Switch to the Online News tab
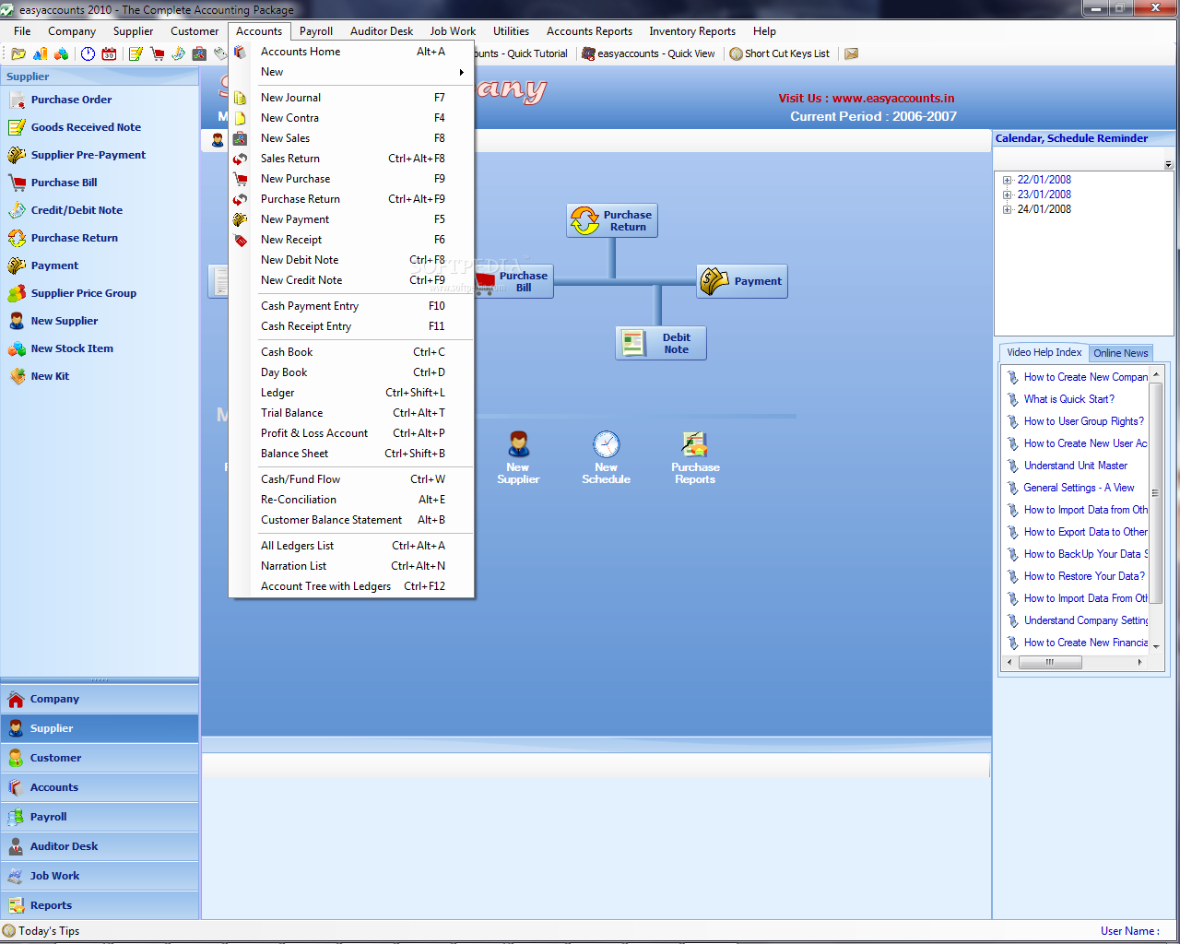1180x944 pixels. click(1121, 353)
